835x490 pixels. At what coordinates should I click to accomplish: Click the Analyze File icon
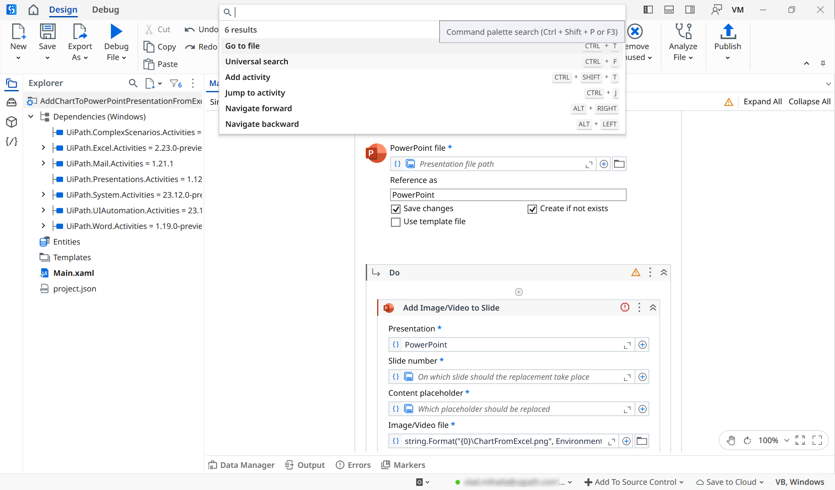point(683,32)
